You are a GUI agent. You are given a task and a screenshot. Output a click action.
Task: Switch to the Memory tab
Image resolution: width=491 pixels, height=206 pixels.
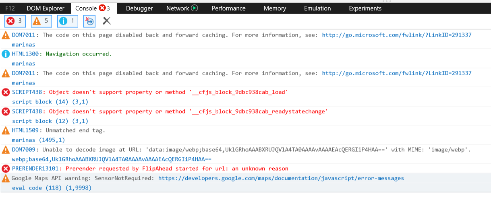pyautogui.click(x=275, y=8)
